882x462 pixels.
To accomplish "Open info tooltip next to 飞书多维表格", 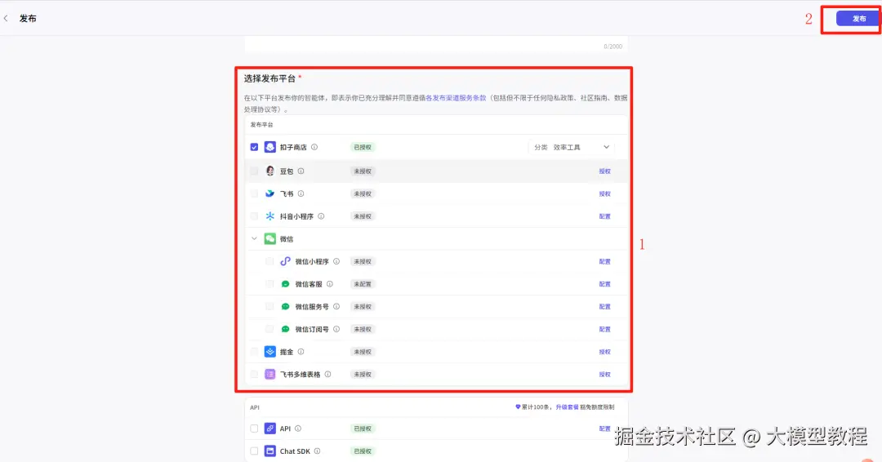I will (x=328, y=375).
